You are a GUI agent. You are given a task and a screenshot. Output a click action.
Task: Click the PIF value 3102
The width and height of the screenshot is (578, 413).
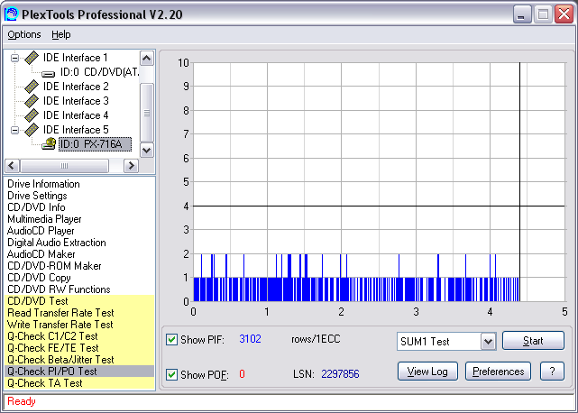point(251,339)
